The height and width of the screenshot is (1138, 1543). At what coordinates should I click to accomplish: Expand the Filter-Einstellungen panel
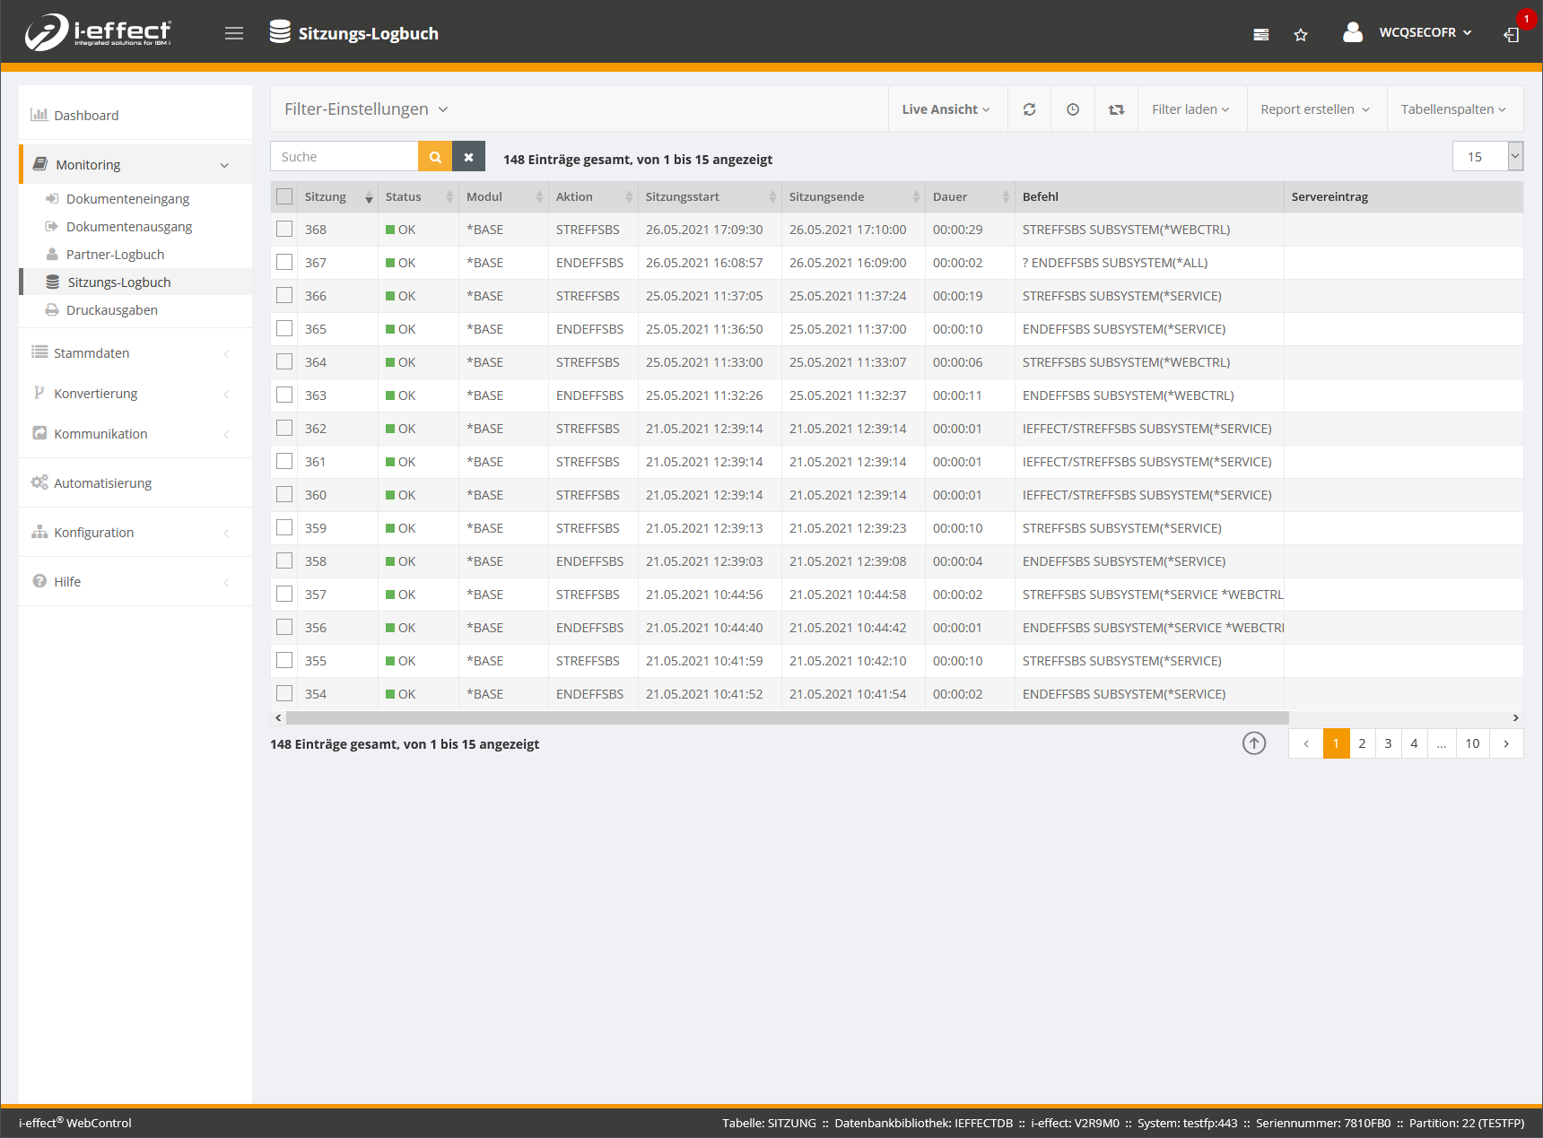tap(365, 109)
